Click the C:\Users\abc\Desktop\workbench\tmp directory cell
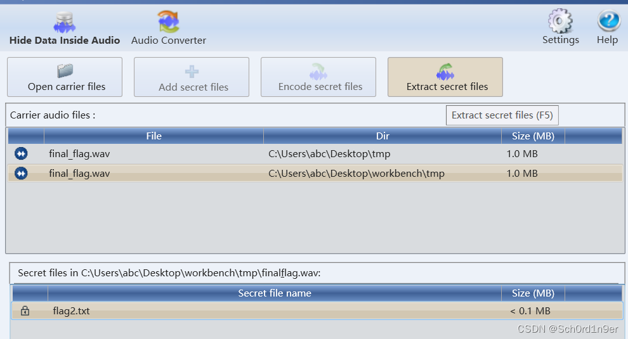Viewport: 628px width, 339px height. [357, 174]
